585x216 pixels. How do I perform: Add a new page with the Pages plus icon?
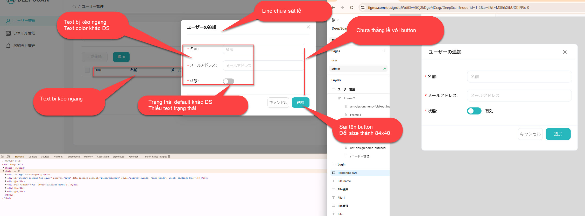(x=384, y=51)
